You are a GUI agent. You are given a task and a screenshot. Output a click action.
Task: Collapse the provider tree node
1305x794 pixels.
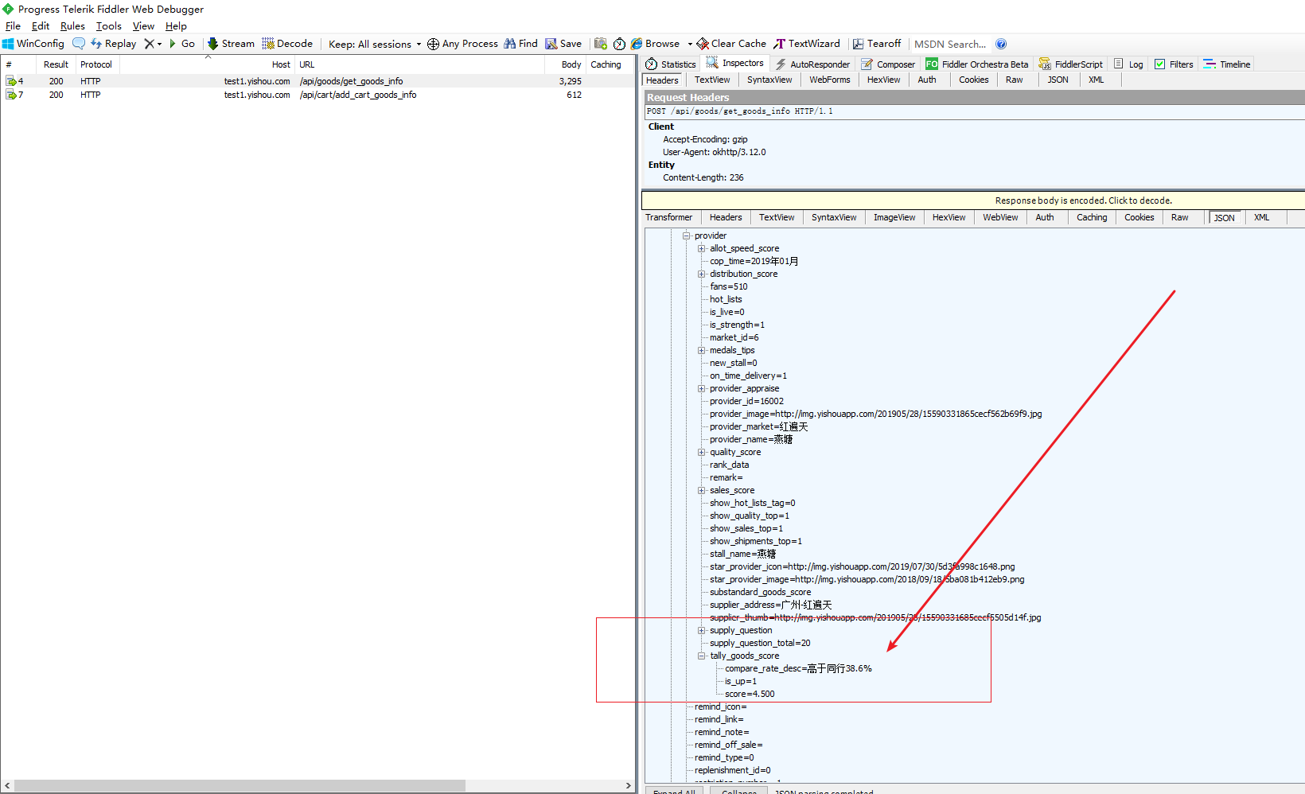(686, 235)
